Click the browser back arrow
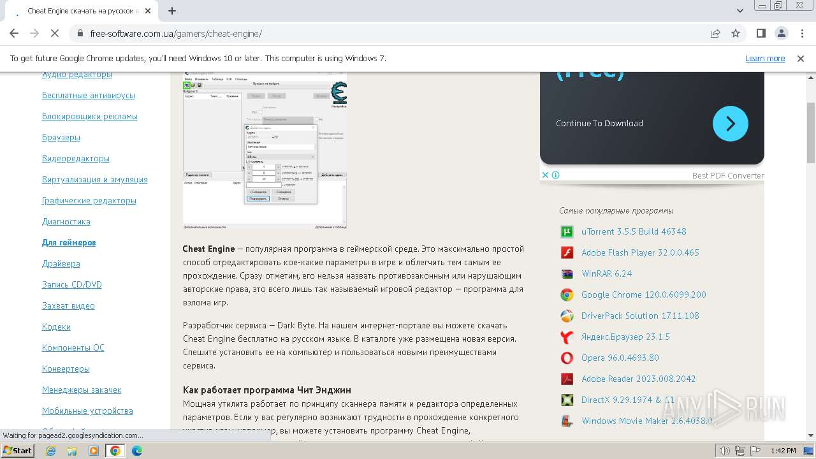This screenshot has width=816, height=459. point(14,34)
